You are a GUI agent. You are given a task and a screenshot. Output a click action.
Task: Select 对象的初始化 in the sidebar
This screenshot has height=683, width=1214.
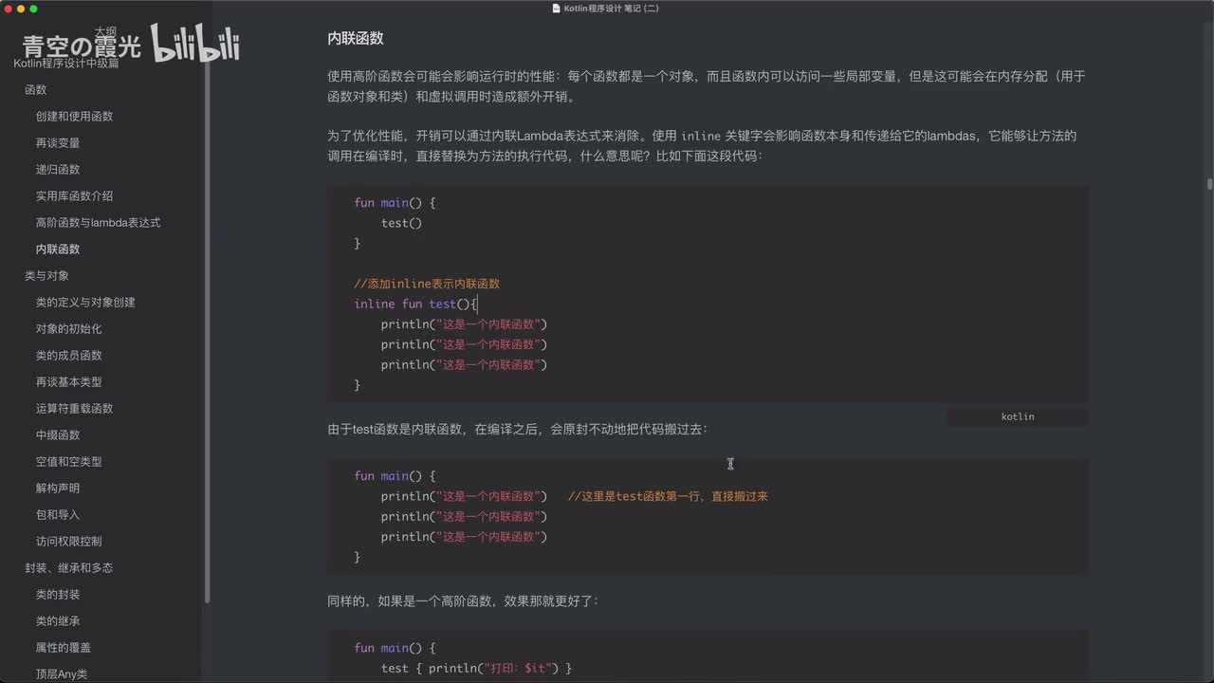click(68, 329)
